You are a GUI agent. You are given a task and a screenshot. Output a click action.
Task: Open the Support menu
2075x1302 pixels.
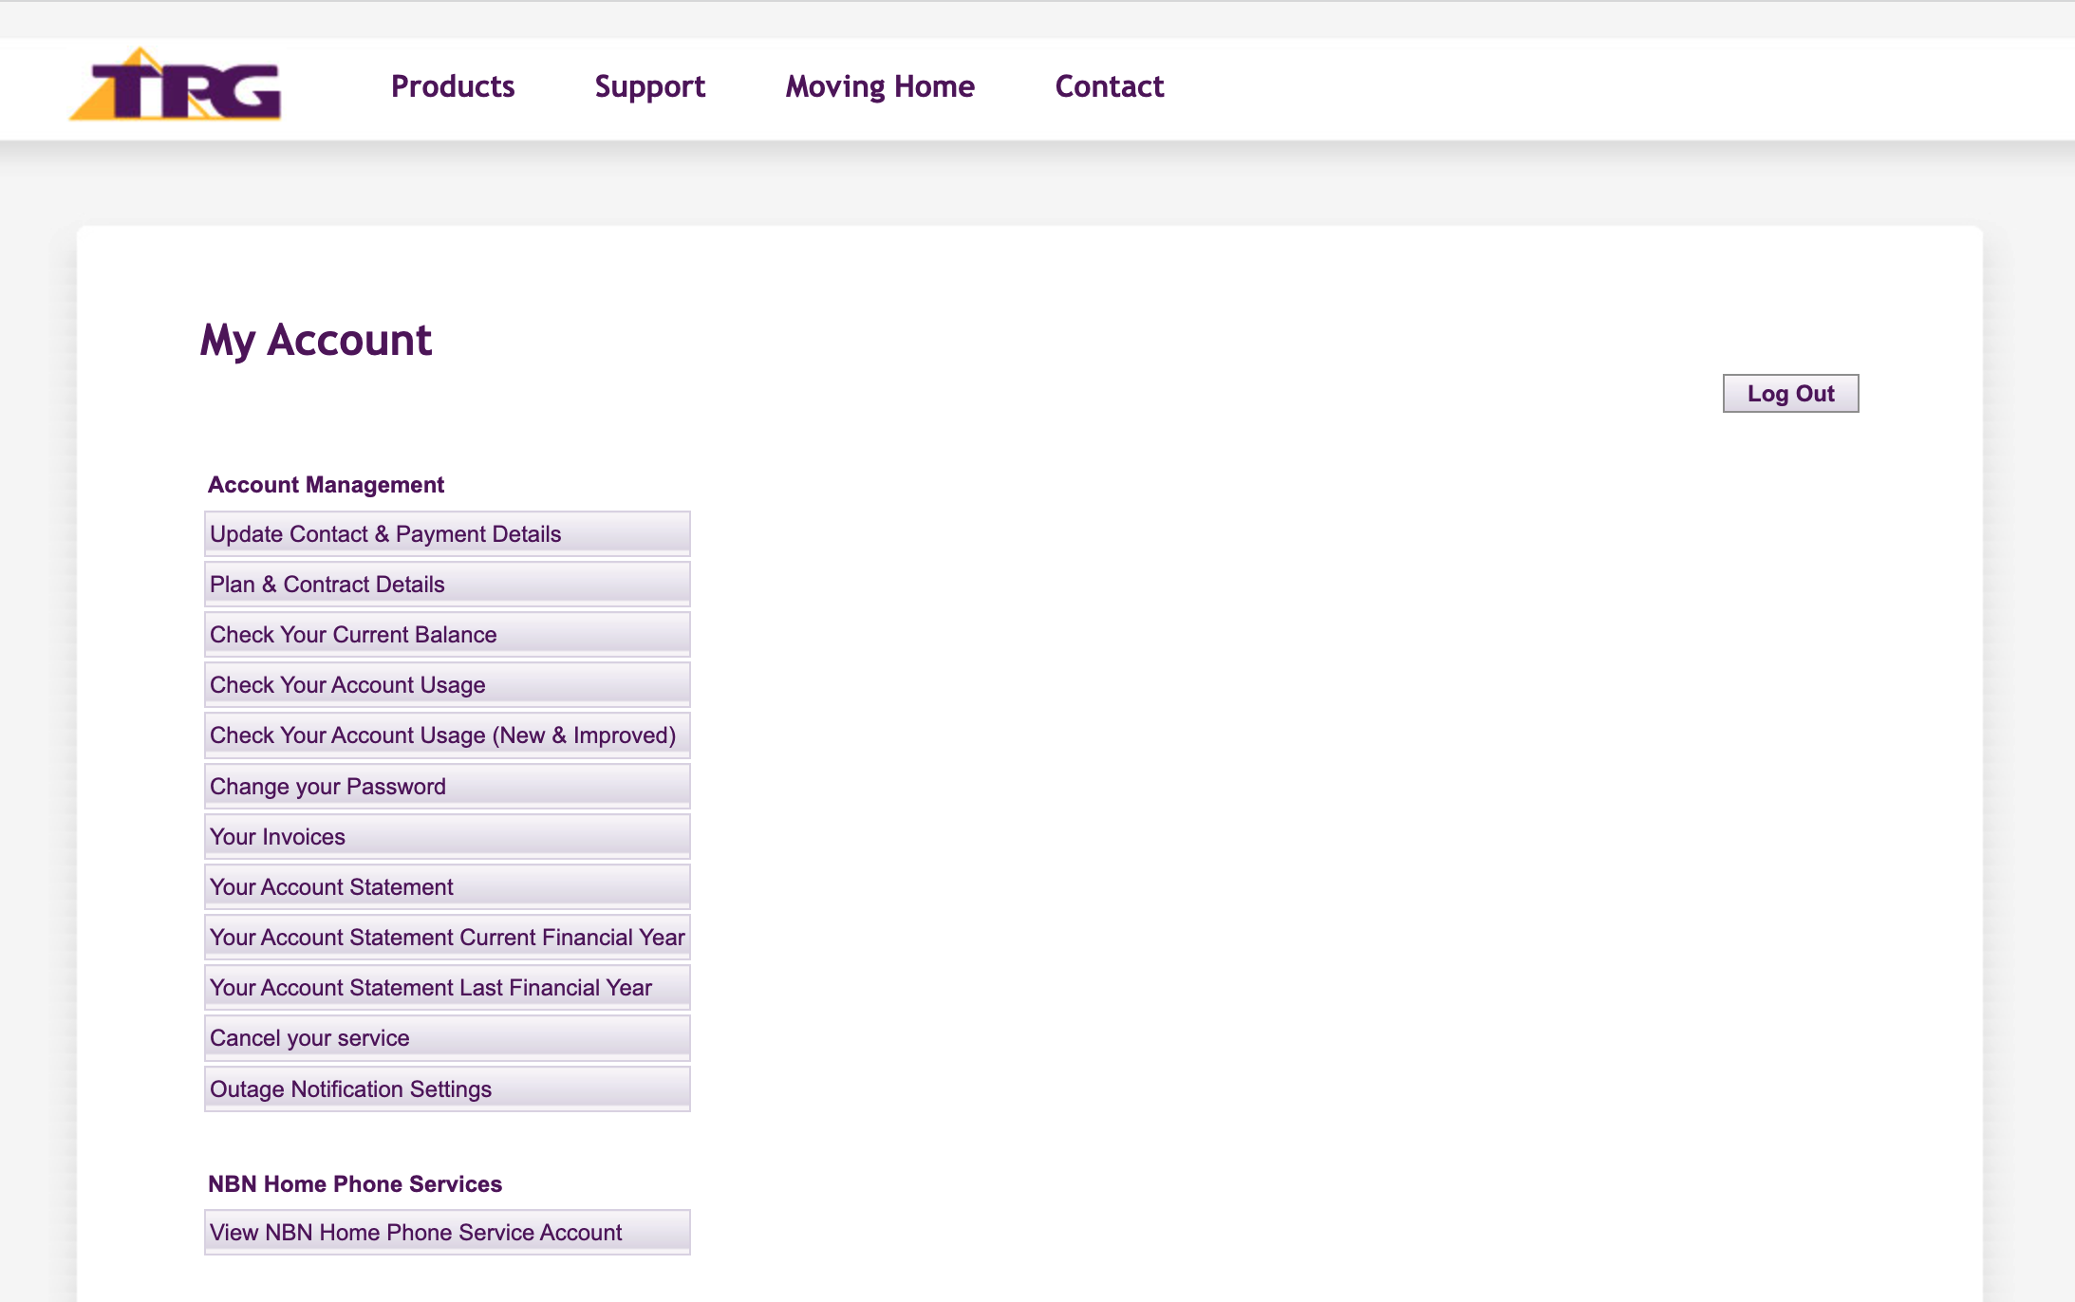tap(649, 86)
